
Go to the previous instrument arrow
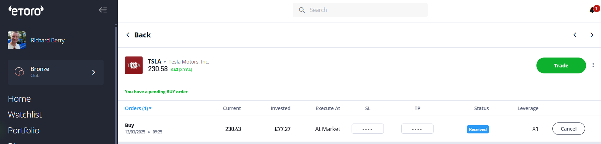575,35
